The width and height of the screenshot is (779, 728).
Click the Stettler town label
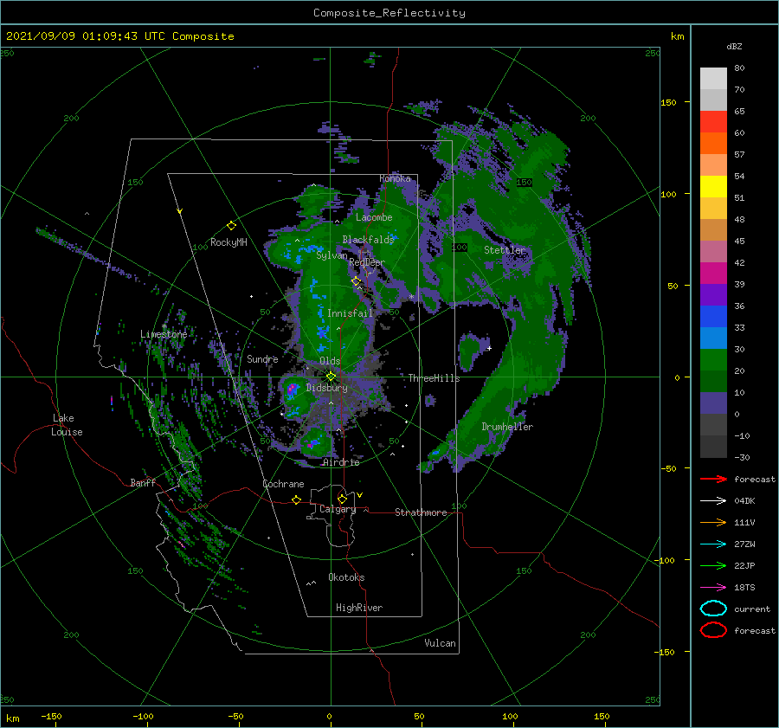point(505,250)
